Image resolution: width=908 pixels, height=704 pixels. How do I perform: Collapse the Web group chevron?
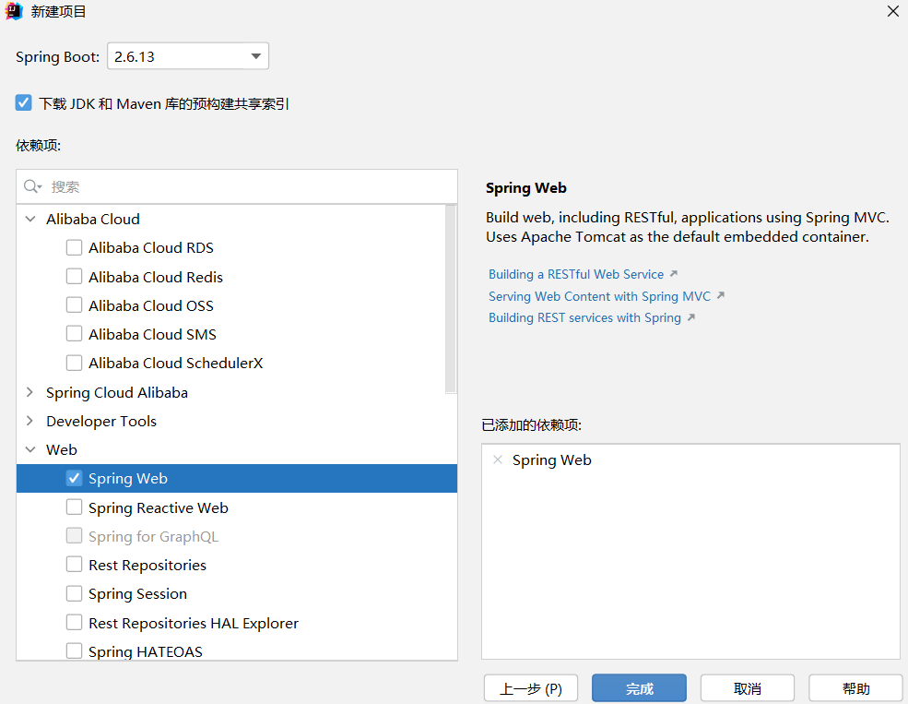coord(30,449)
